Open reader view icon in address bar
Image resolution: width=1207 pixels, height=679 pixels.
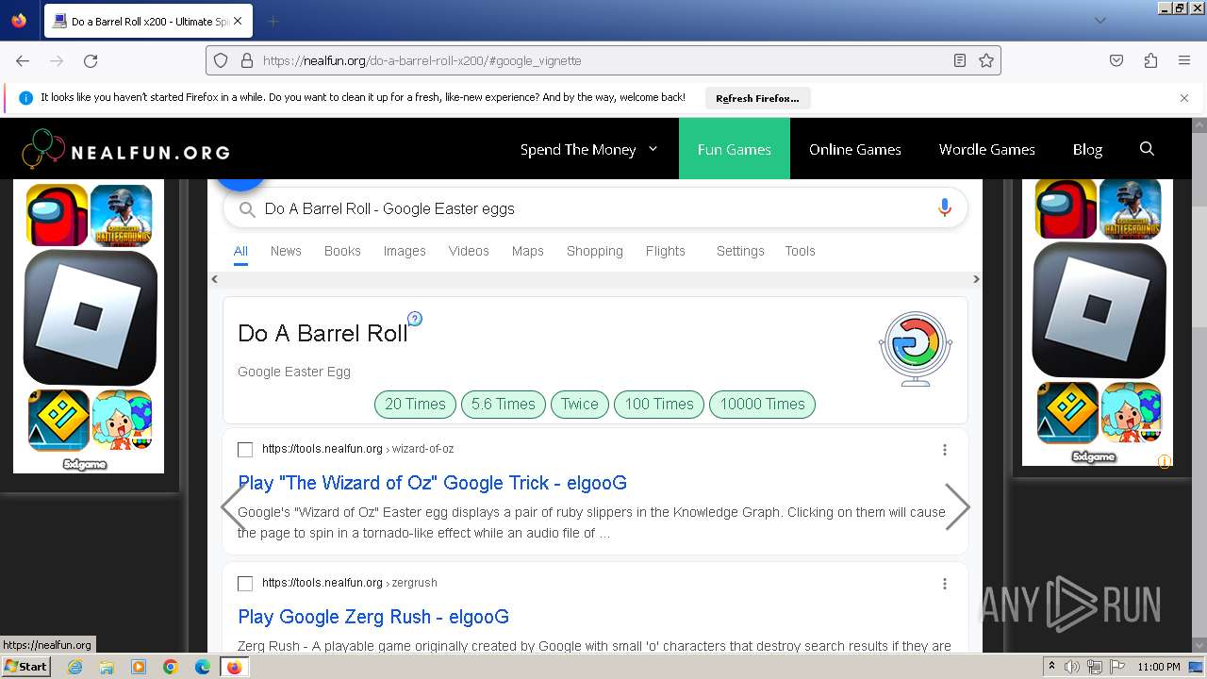click(x=960, y=60)
